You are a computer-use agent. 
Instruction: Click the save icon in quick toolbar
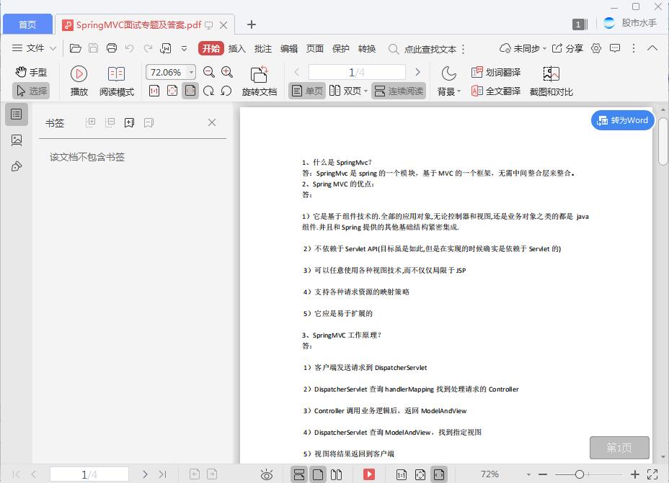(x=93, y=48)
